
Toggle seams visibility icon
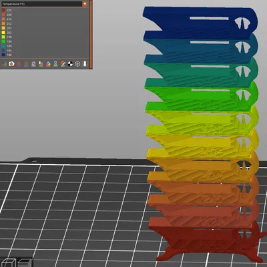click(33, 64)
